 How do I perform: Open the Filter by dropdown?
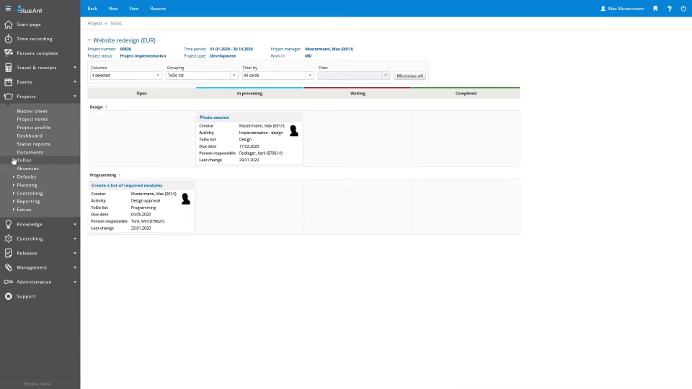click(x=278, y=76)
